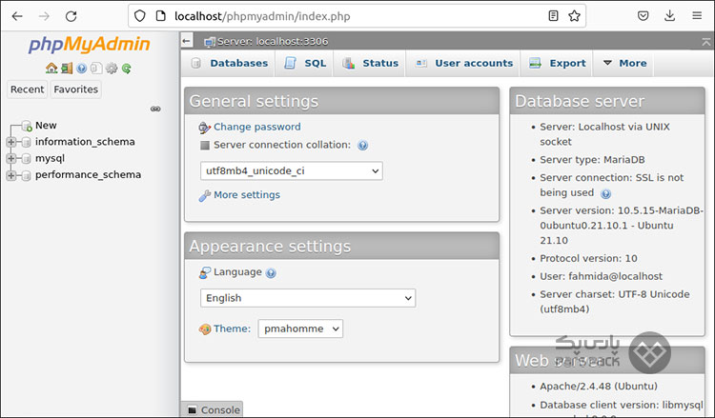Open the More settings link
Viewport: 715px width, 418px height.
click(x=247, y=195)
